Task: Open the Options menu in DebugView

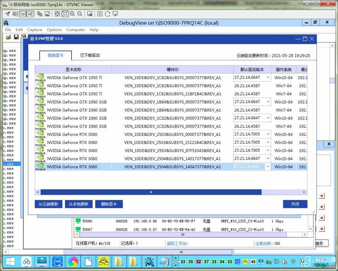Action: click(54, 30)
